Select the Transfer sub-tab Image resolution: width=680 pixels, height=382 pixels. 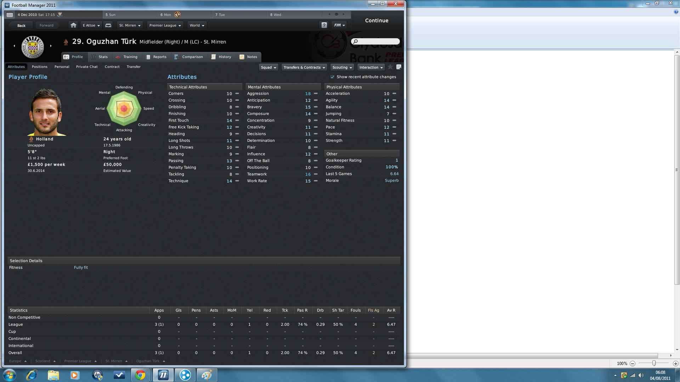(x=134, y=66)
